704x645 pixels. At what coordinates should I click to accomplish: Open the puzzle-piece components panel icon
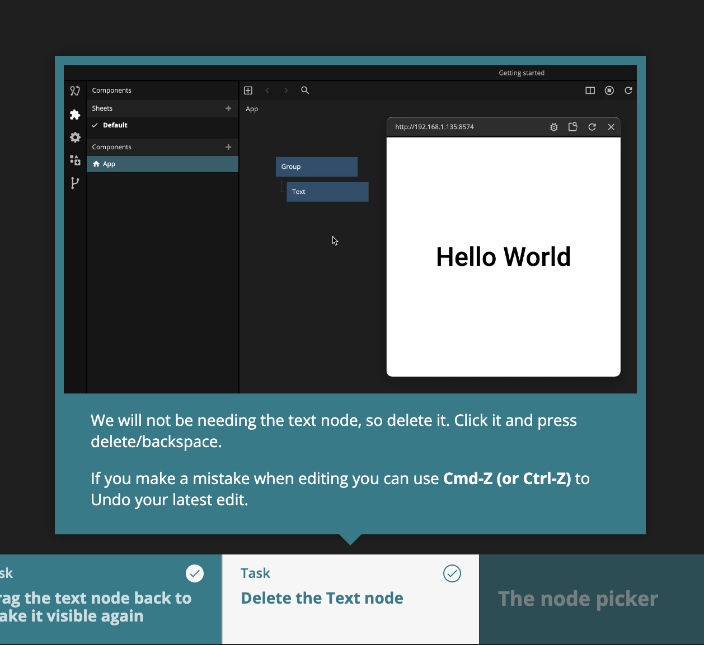[x=75, y=115]
